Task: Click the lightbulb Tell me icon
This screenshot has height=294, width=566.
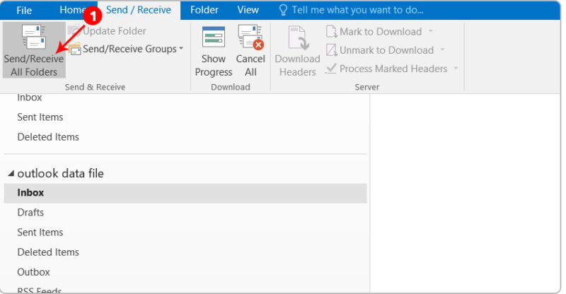Action: click(x=284, y=10)
